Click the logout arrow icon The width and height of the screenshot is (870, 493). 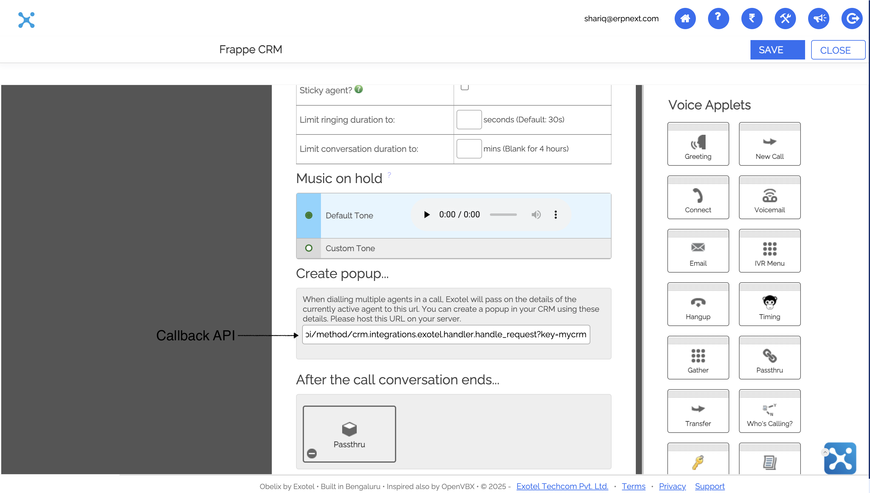(852, 18)
